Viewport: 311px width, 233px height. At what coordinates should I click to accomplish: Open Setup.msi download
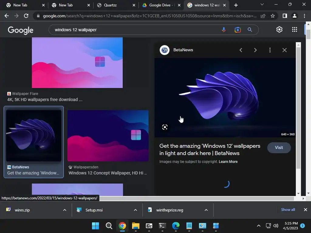[x=94, y=210]
